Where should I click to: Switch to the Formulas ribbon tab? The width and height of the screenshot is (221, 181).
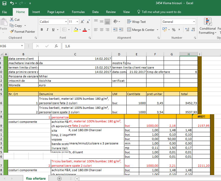coord(78,12)
